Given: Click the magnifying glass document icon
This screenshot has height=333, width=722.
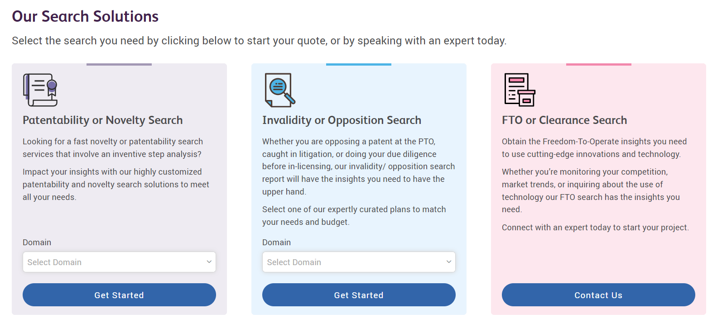Looking at the screenshot, I should 279,90.
